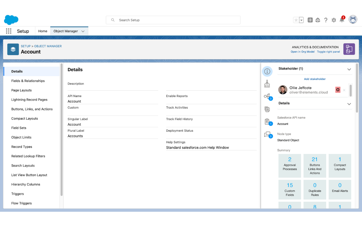Collapse the Details section chevron in panel
Viewport: 362px width, 226px height.
click(x=349, y=104)
